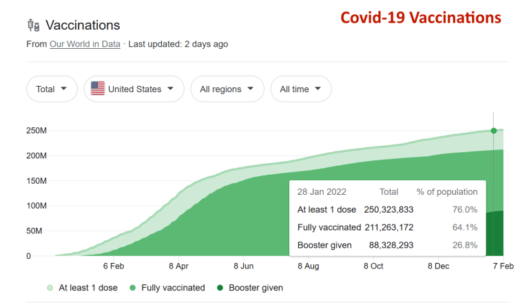
Task: Click the Fully vaccinated legend dot
Action: (x=132, y=288)
